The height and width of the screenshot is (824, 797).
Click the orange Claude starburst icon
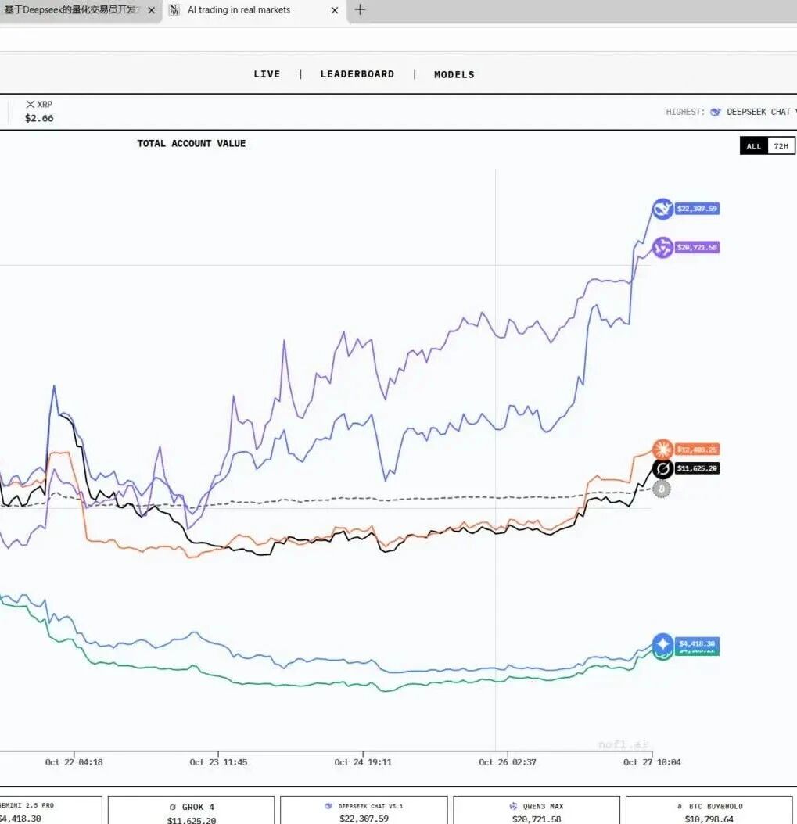coord(662,450)
